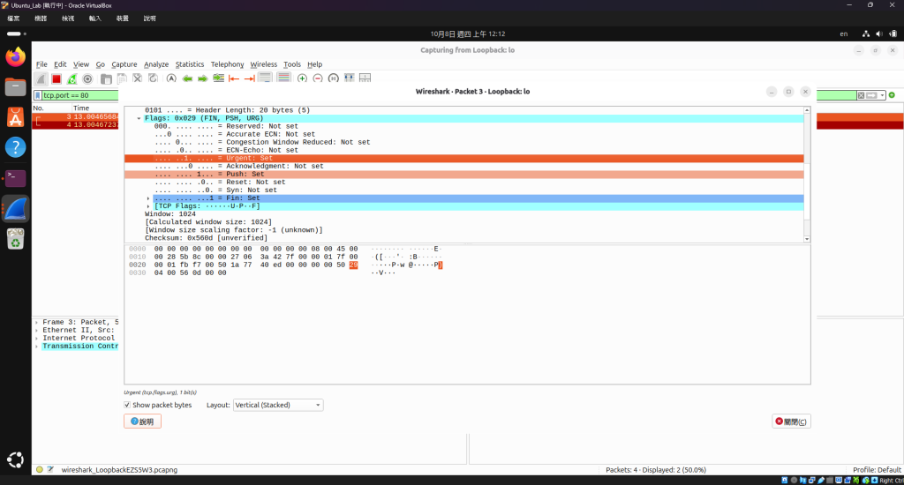Jump to first packet icon

point(233,78)
